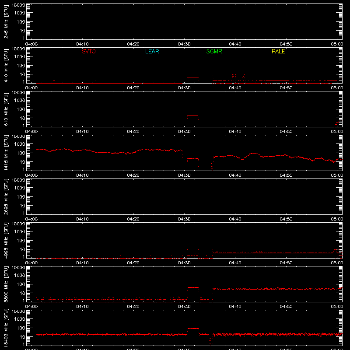Select the 4995 MHz [SFU] axis label
This screenshot has width=350, height=350.
6,240
